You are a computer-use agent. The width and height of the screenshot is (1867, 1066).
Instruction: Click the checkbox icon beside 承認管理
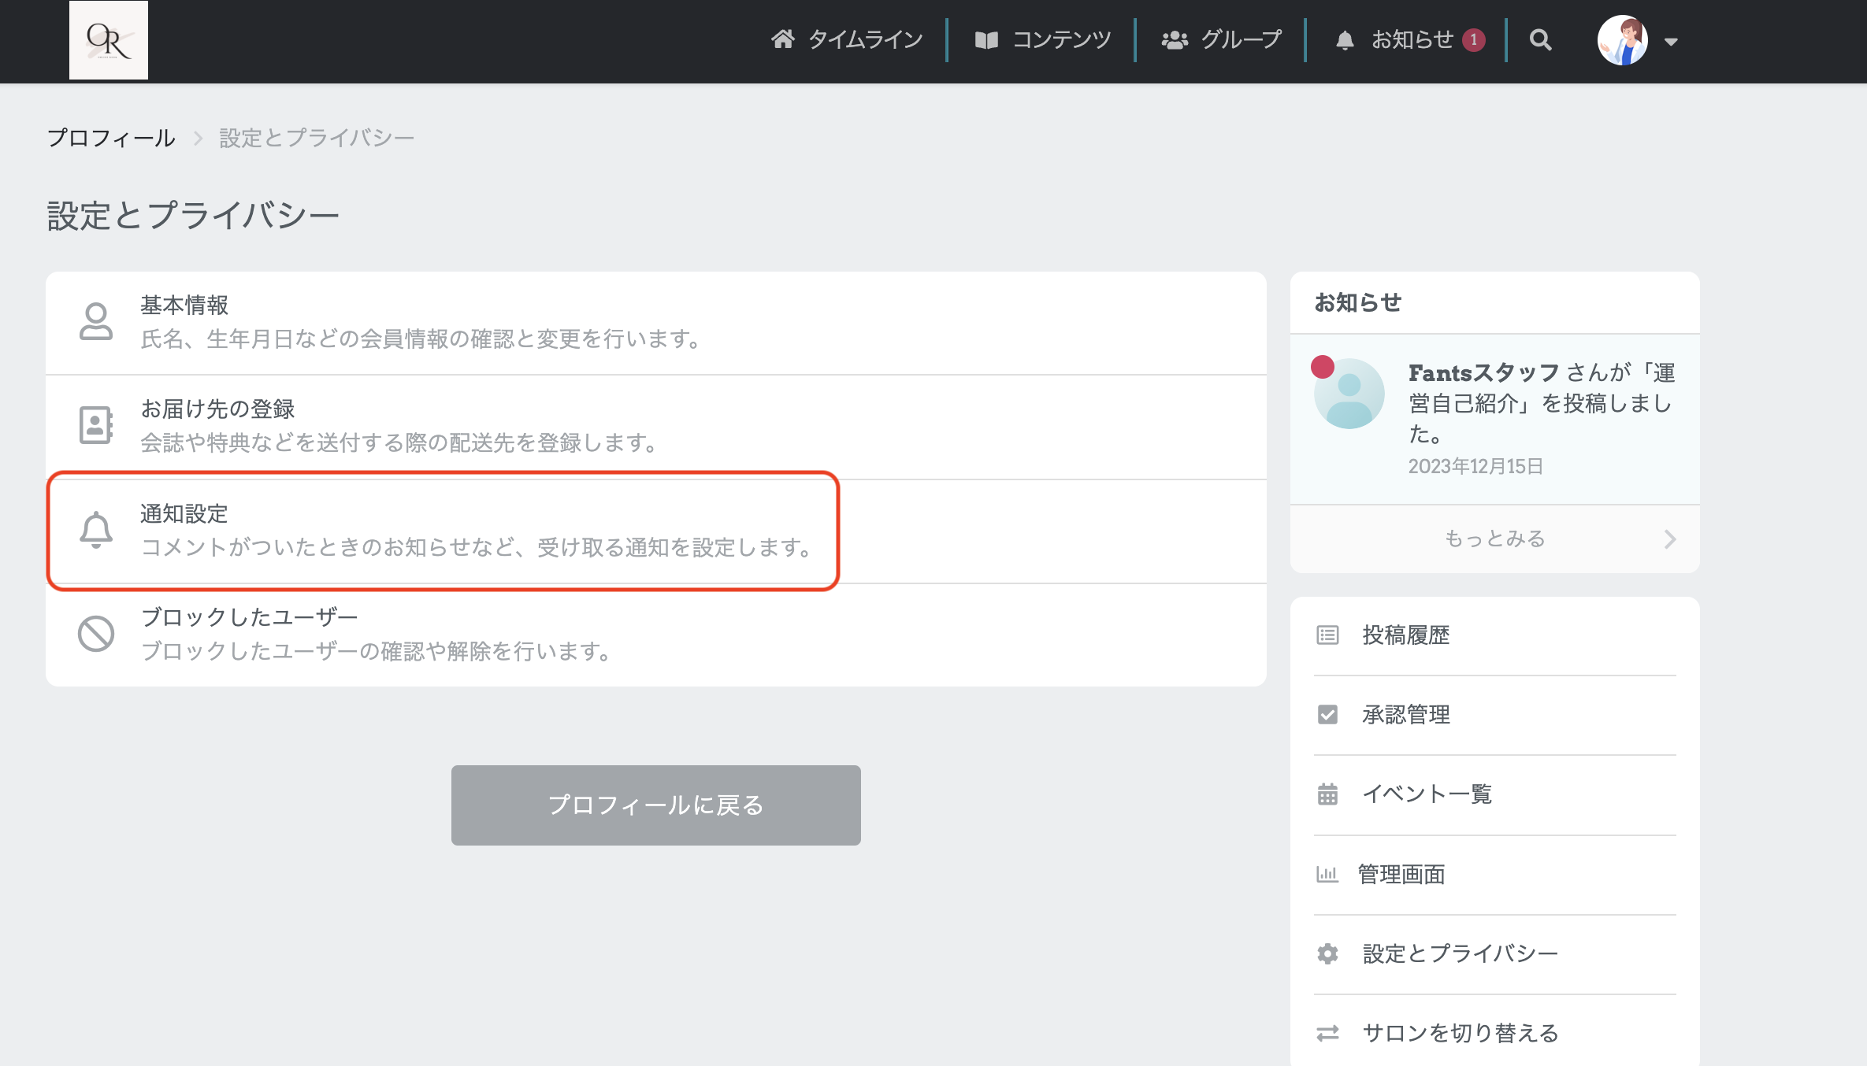click(1327, 714)
